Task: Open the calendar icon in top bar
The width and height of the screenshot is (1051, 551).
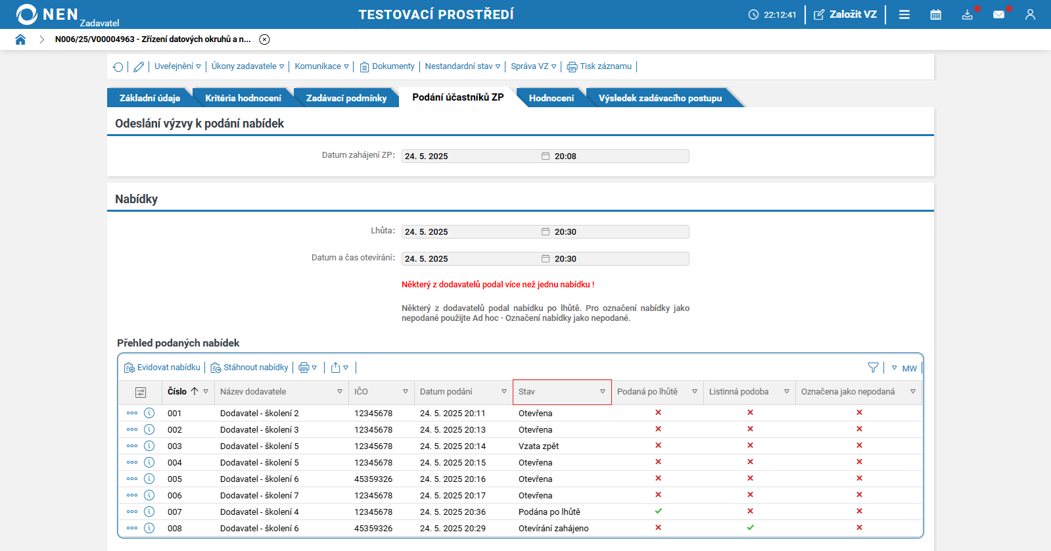Action: point(935,14)
